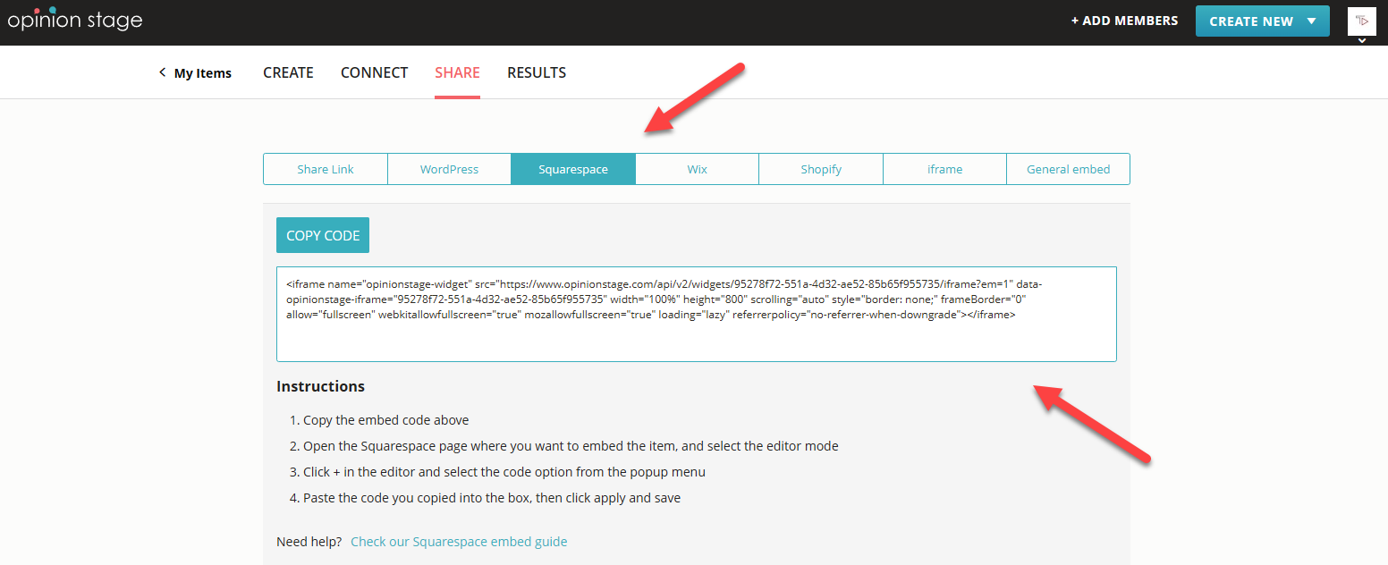Switch to the WordPress embed tab
Image resolution: width=1388 pixels, height=565 pixels.
[x=449, y=168]
